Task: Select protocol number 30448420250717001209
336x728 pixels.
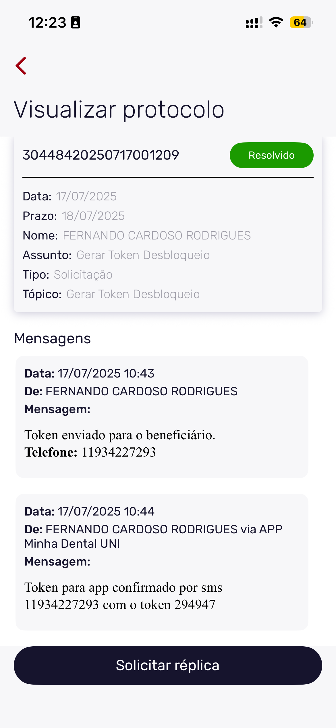Action: [x=101, y=155]
